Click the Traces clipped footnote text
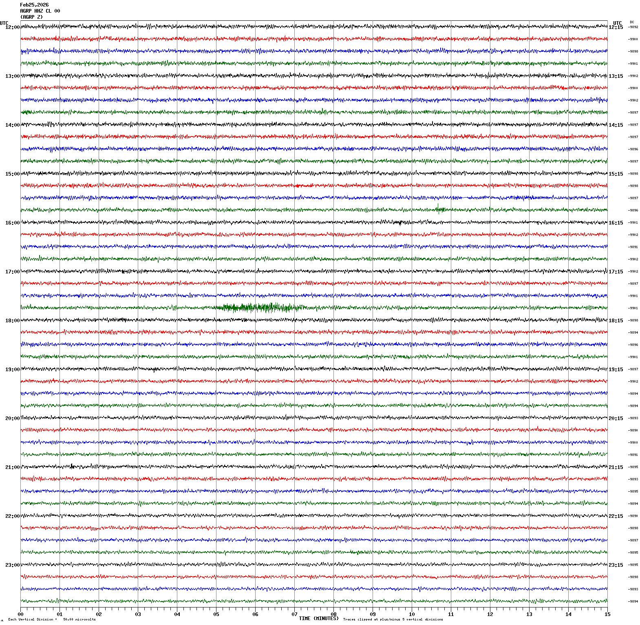 (x=393, y=619)
